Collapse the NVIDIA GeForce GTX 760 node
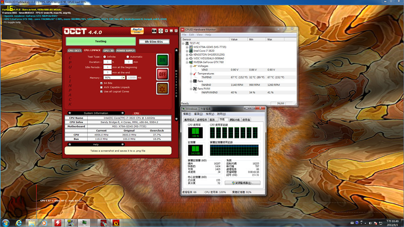The image size is (404, 227). pos(187,62)
